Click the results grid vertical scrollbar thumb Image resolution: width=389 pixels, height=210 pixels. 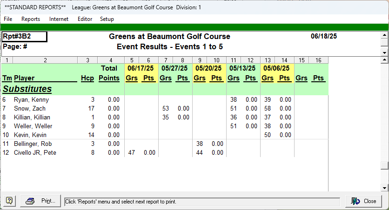coord(384,166)
